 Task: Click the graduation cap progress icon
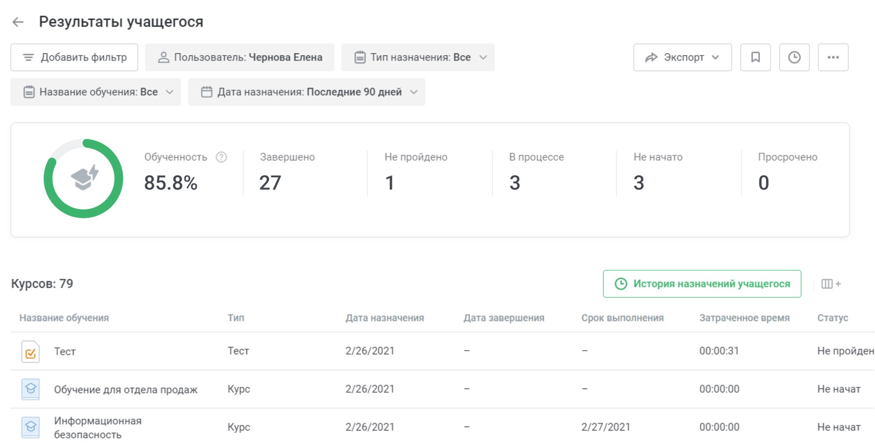(84, 178)
